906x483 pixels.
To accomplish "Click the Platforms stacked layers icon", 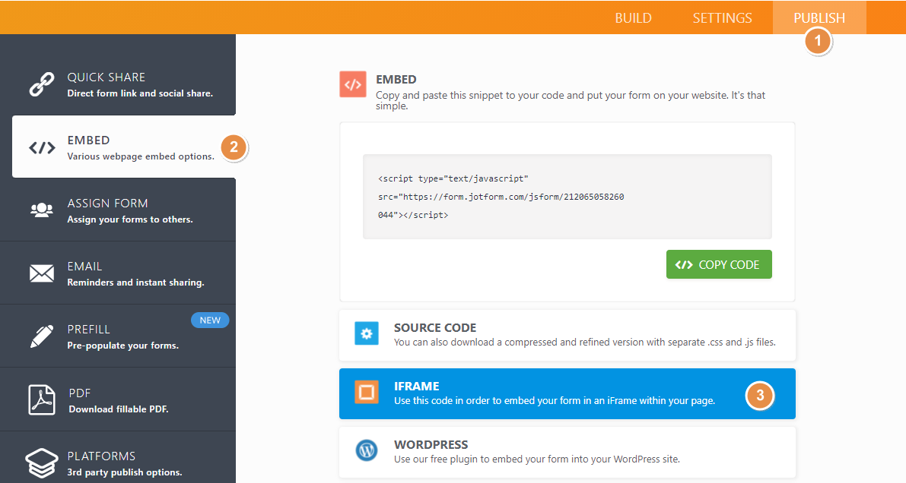I will coord(41,462).
